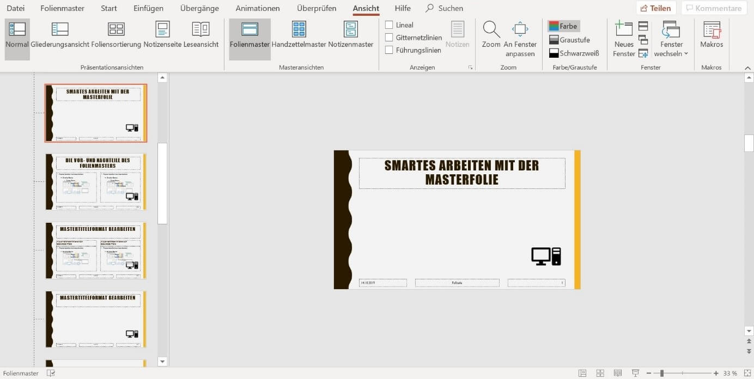Select the 'Smartes Arbeiten mit der Masterfolie' layout thumbnail

click(x=96, y=113)
